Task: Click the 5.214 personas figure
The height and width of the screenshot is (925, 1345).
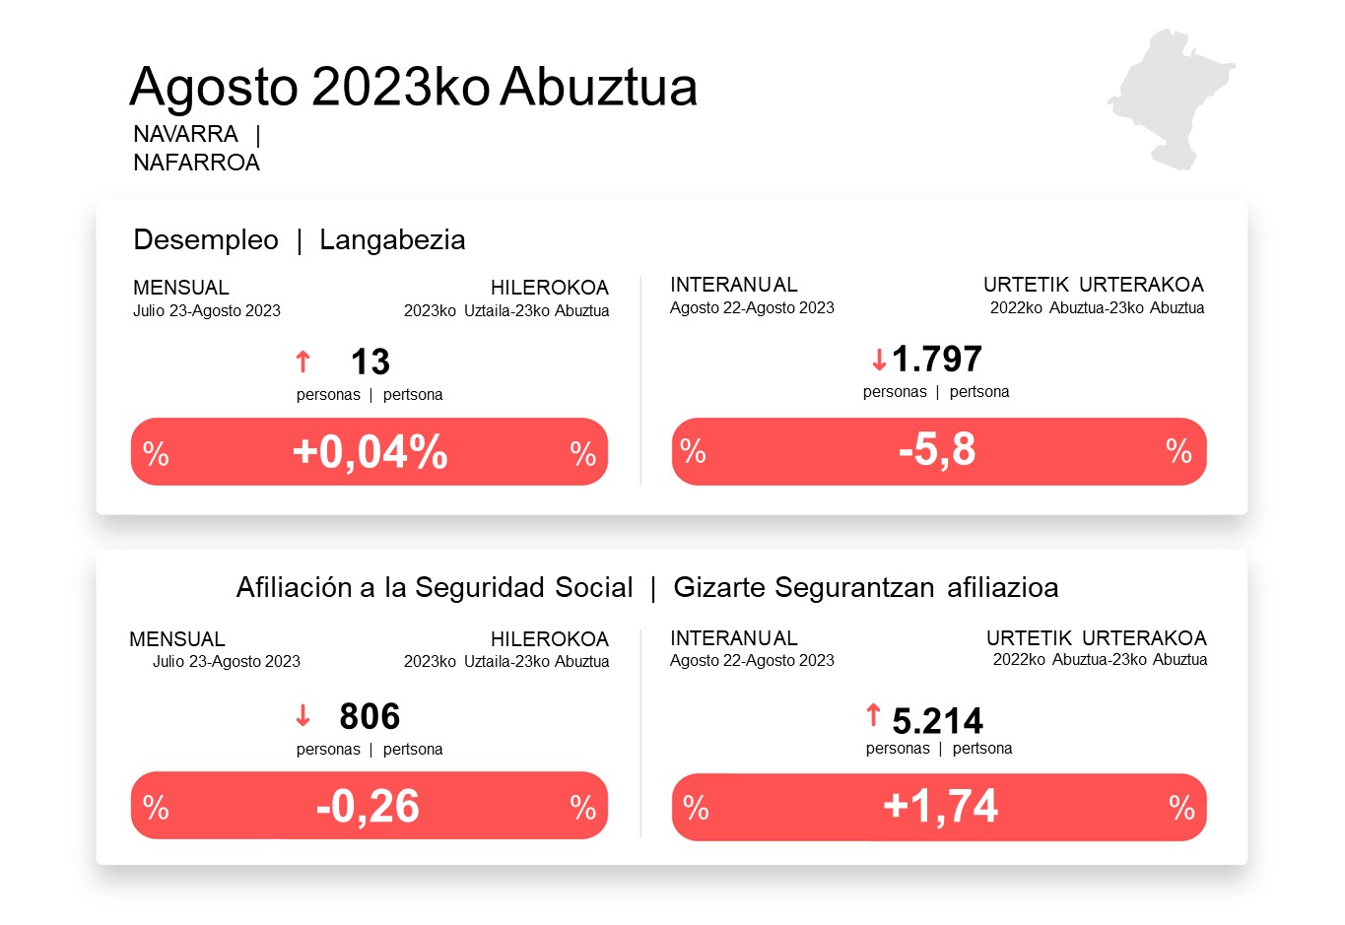Action: pos(937,721)
